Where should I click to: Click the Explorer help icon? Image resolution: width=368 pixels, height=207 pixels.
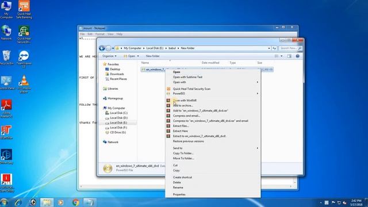pyautogui.click(x=298, y=56)
